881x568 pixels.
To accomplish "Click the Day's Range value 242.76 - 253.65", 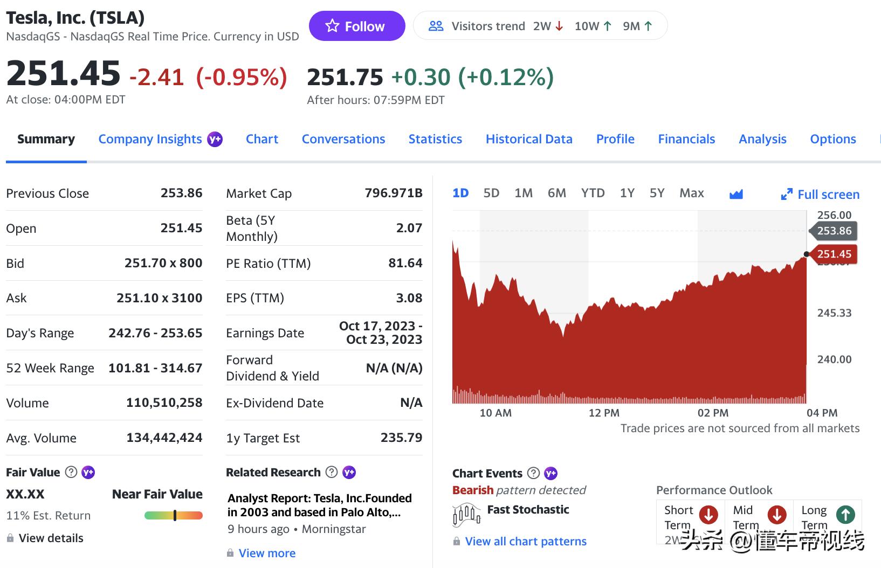I will click(155, 333).
